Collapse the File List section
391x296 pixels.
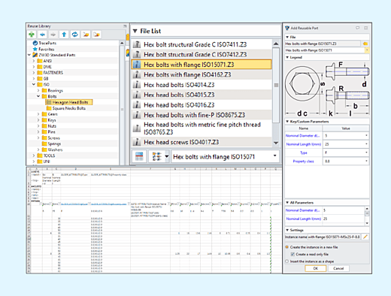pos(135,31)
